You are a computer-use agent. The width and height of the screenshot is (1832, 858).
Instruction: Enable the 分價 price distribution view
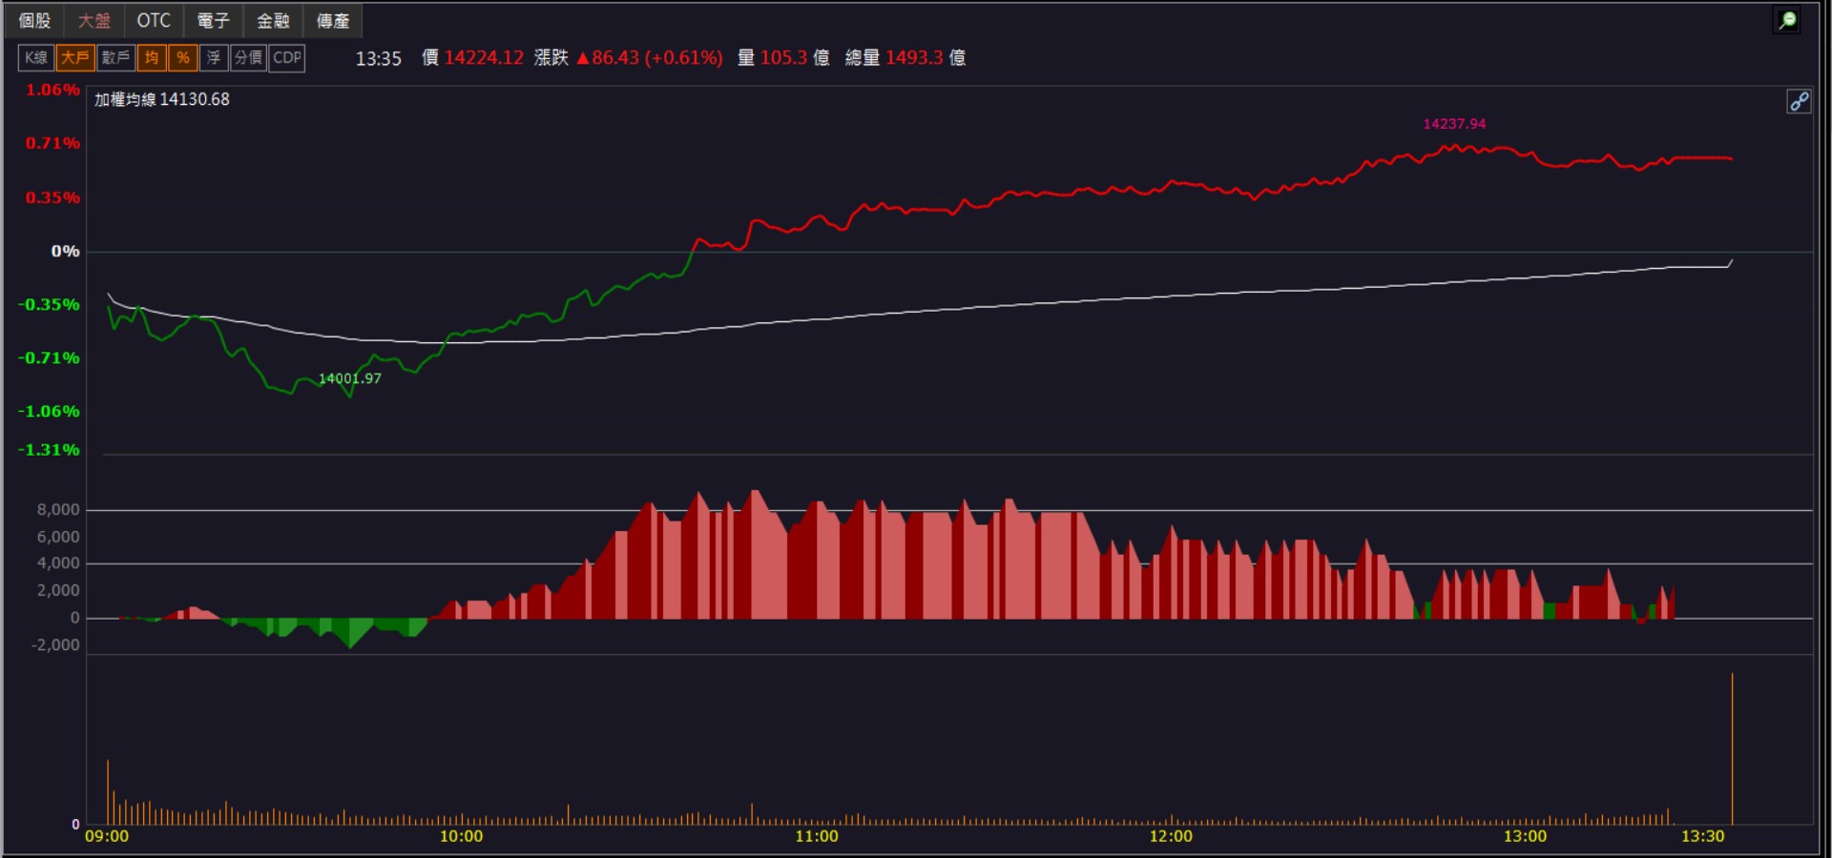[x=248, y=57]
